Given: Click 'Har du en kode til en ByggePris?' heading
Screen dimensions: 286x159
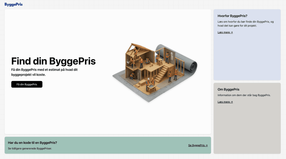Looking at the screenshot, I should 32,143.
